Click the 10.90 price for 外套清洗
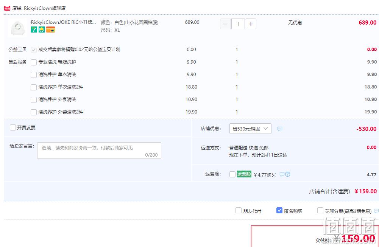 pos(371,99)
